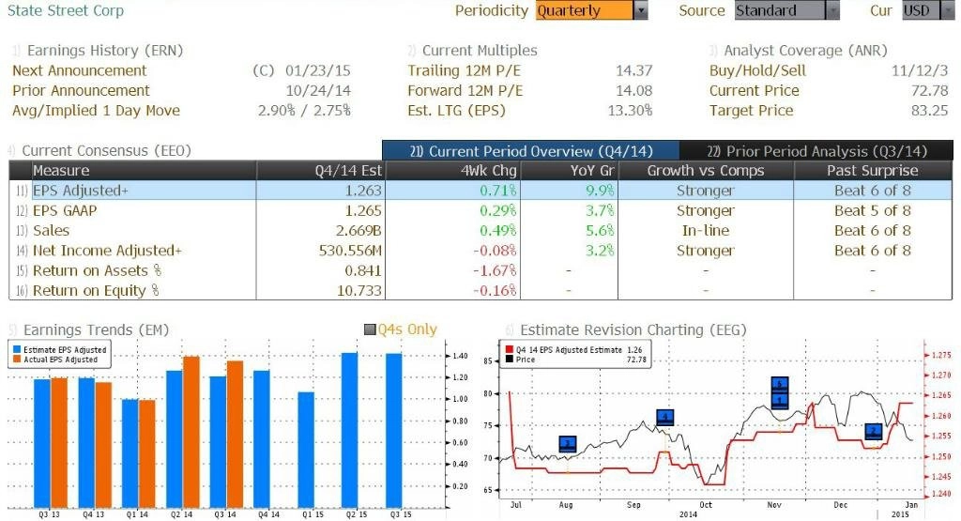This screenshot has height=521, width=961.
Task: Select the Sales measure row
Action: coord(481,231)
